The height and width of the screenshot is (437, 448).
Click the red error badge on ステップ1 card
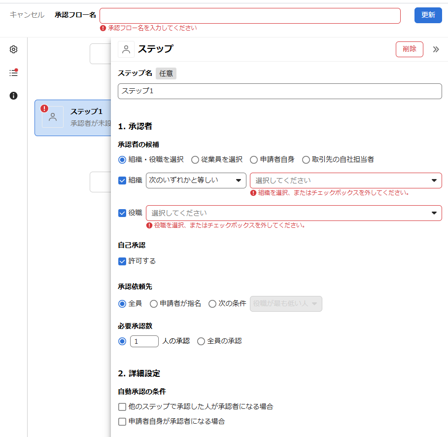[x=45, y=109]
